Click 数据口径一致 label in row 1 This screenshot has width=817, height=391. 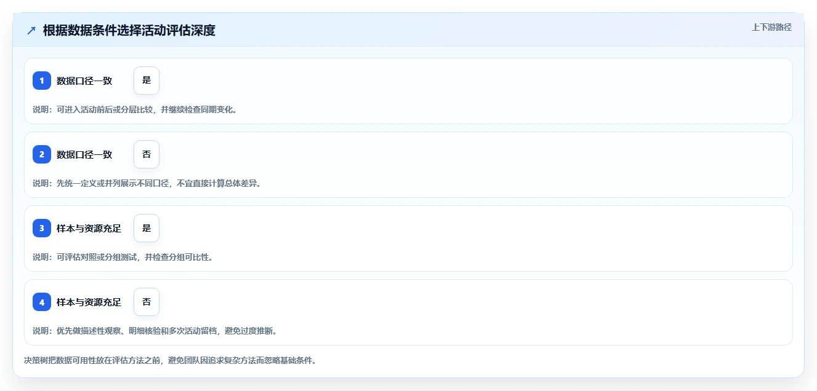coord(84,81)
